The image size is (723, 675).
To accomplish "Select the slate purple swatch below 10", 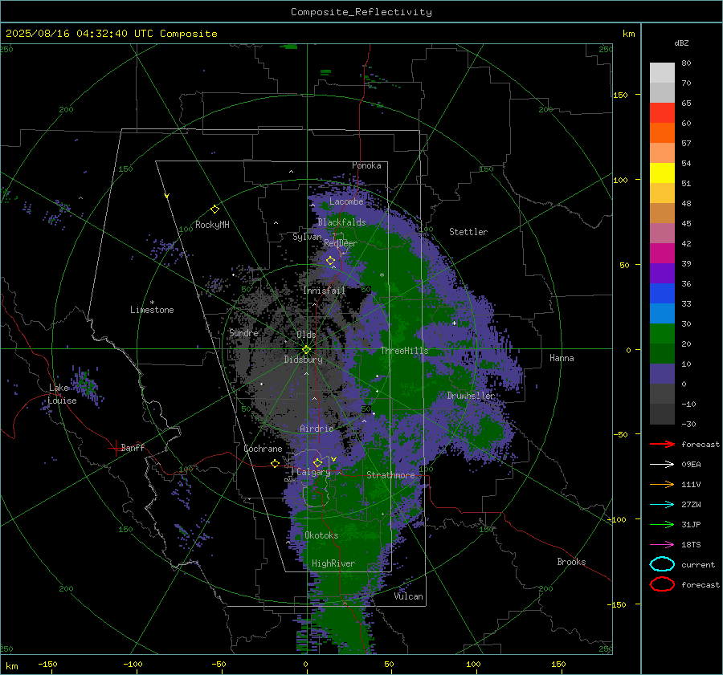I will (x=662, y=373).
